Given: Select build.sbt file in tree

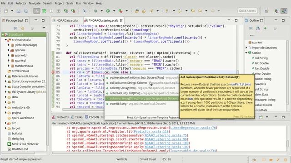Looking at the screenshot, I should coord(15,133).
